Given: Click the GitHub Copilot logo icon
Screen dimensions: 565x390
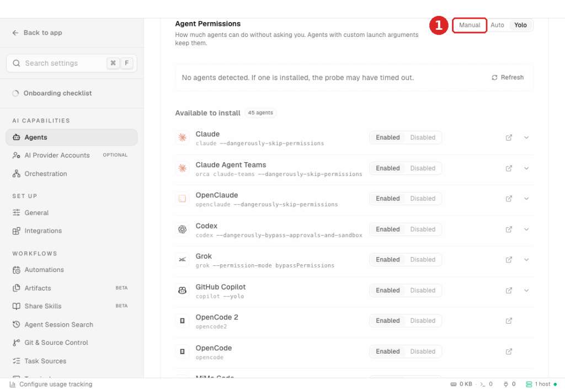Looking at the screenshot, I should point(182,290).
